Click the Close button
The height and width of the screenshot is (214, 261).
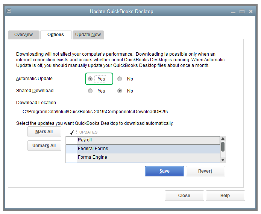pos(184,196)
